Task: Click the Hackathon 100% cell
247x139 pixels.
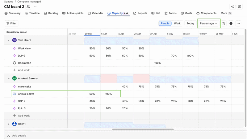Action: coord(157,63)
